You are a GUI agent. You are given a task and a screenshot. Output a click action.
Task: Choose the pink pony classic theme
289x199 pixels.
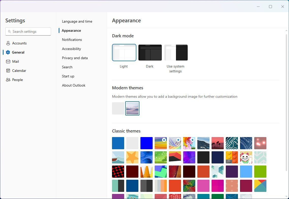tap(189, 143)
